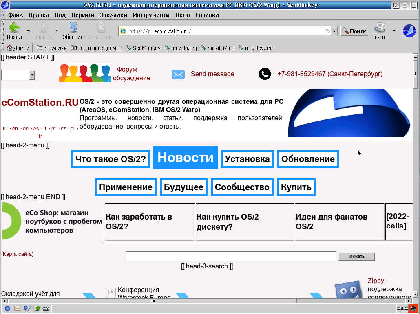Open the mozdev.org bookmark

(x=256, y=48)
